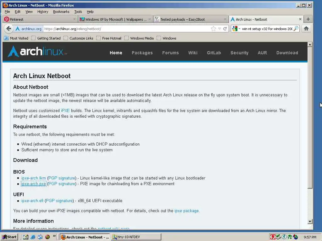
Task: Click the first Quick Launch notepad icon
Action: (26, 237)
